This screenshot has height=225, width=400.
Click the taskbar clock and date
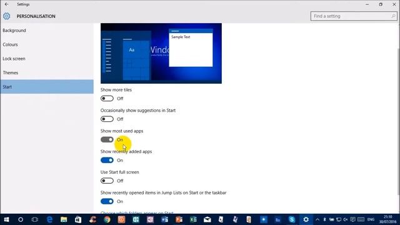(x=387, y=219)
